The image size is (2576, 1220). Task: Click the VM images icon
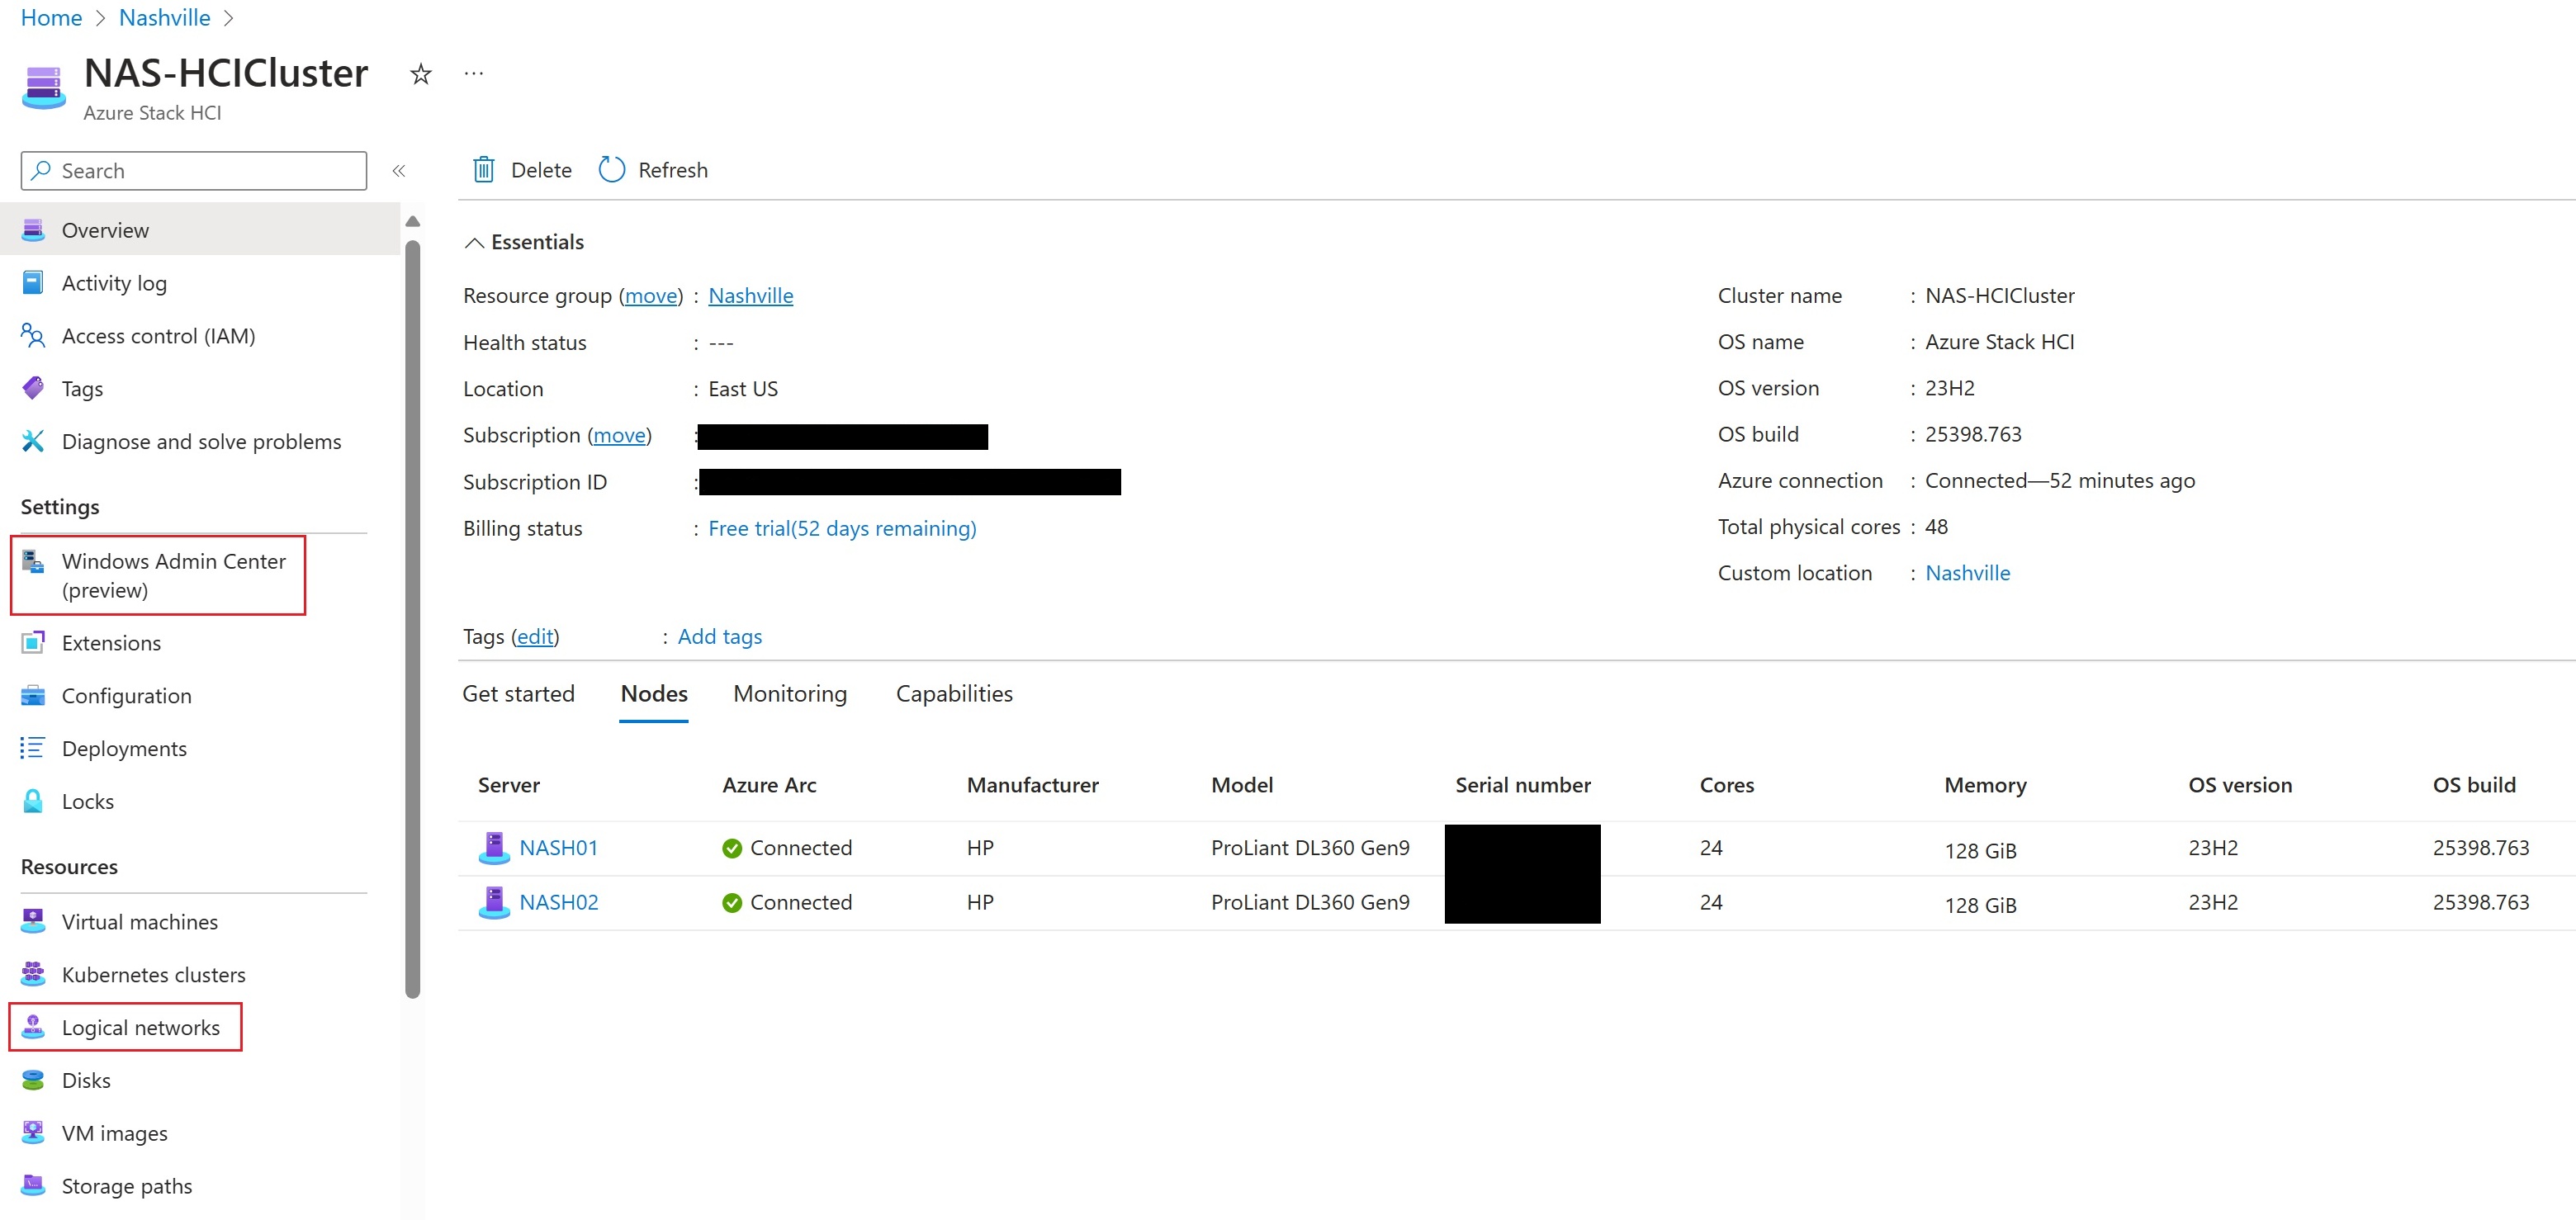click(33, 1133)
